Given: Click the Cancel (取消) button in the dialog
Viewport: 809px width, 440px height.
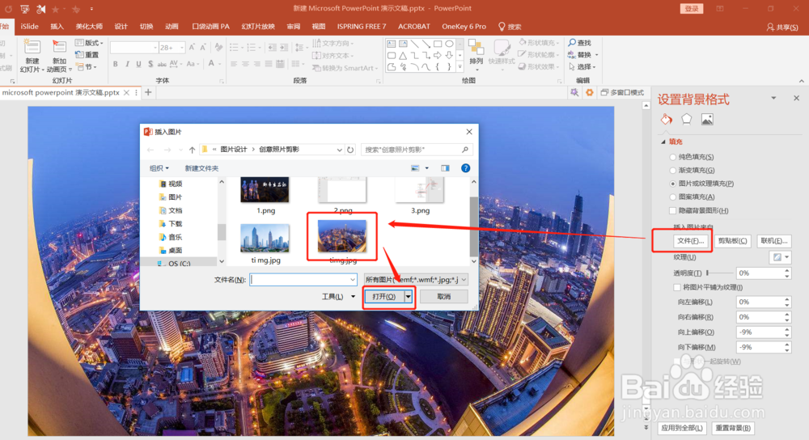Looking at the screenshot, I should click(x=443, y=297).
